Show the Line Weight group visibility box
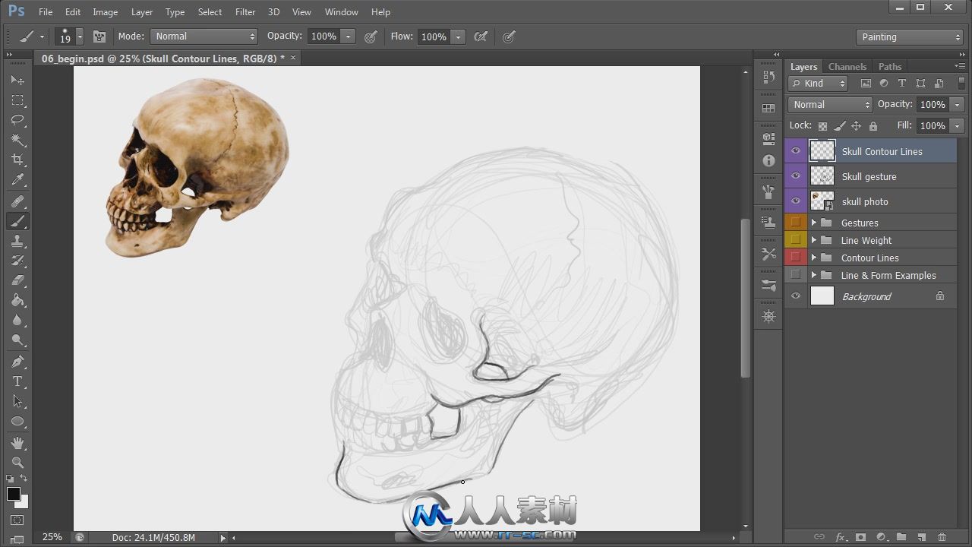Screen dimensions: 972x547 coord(796,240)
